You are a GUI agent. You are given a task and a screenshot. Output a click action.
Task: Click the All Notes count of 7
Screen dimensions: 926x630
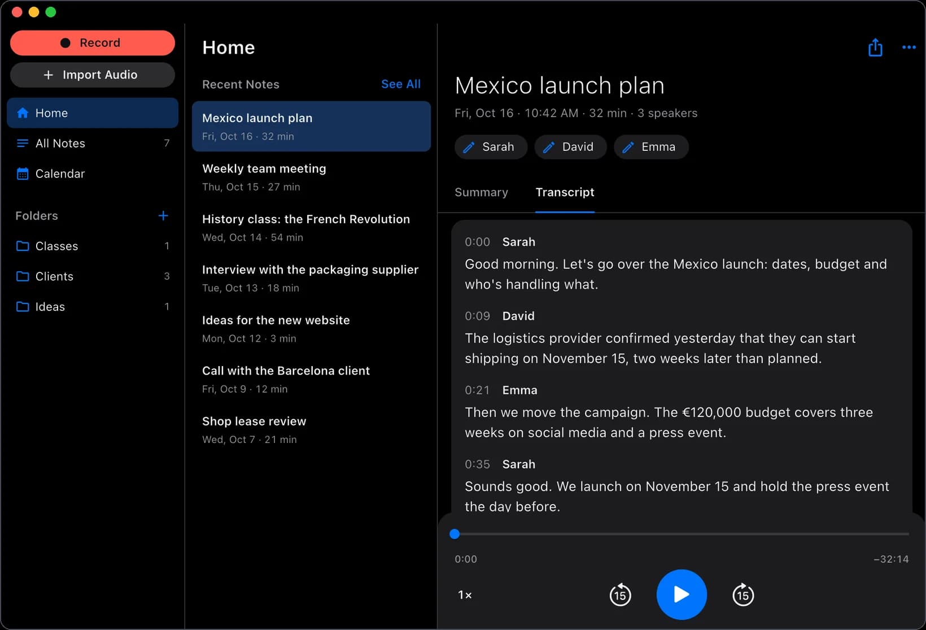click(167, 144)
